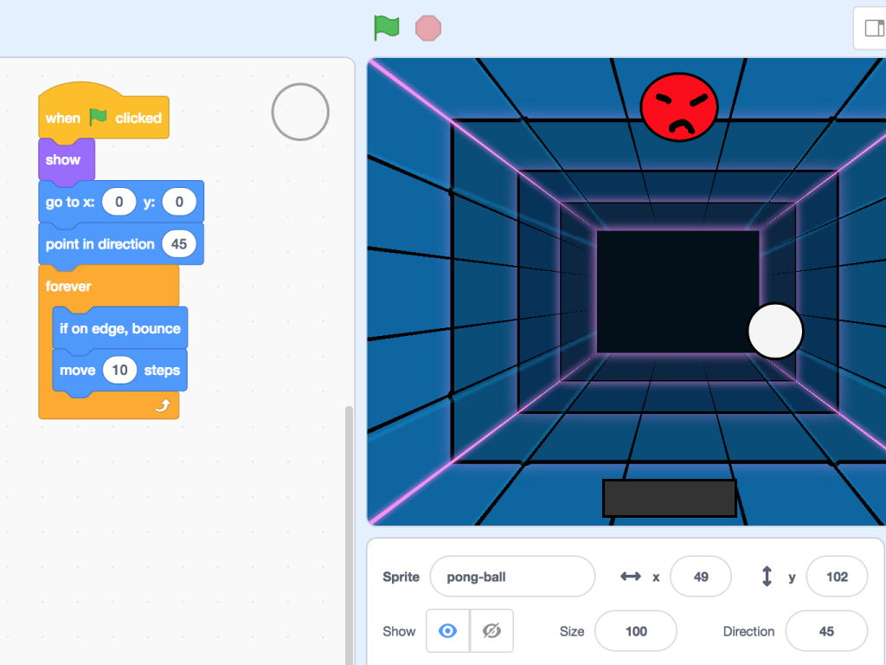
Task: Edit the sprite x position field 49
Action: 701,576
